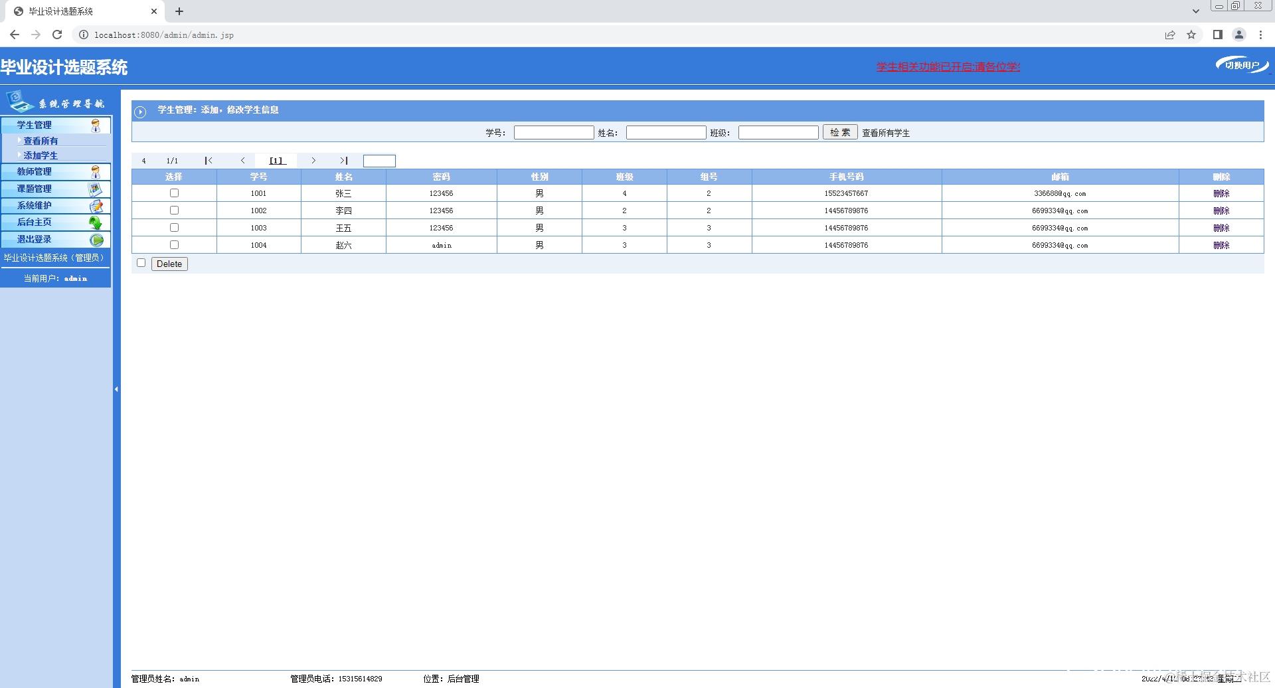Click email cell 336688@qq.com
Image resolution: width=1275 pixels, height=688 pixels.
pyautogui.click(x=1060, y=194)
